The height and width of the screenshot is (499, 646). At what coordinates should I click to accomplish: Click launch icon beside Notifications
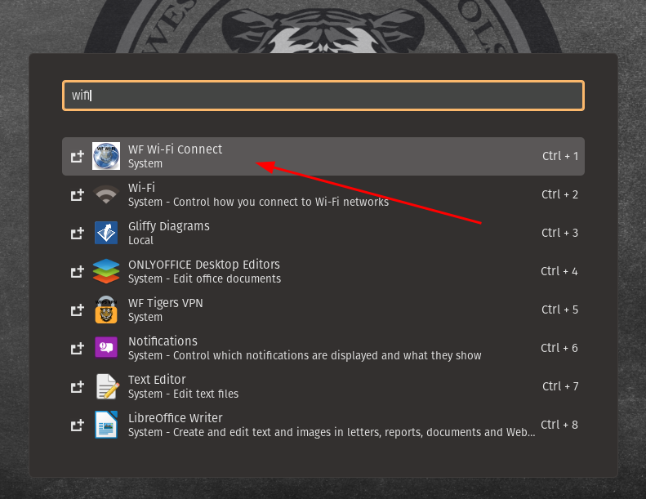(77, 348)
